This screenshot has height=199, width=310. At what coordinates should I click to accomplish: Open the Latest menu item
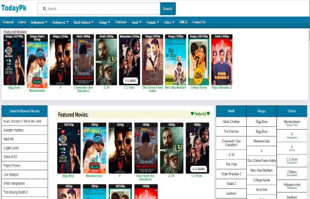coord(22,22)
